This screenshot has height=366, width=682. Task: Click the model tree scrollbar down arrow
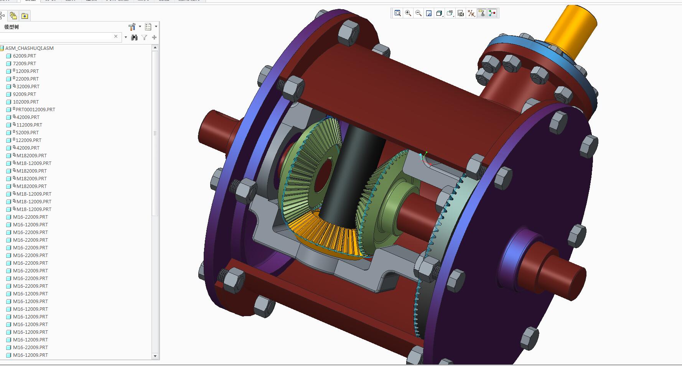pyautogui.click(x=155, y=356)
